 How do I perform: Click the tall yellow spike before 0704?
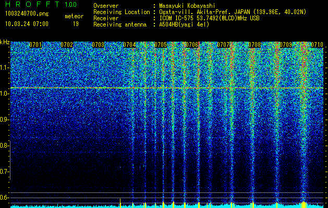point(120,203)
